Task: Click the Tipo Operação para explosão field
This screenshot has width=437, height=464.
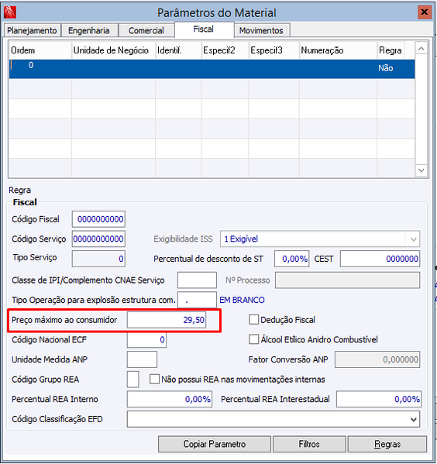Action: (197, 300)
